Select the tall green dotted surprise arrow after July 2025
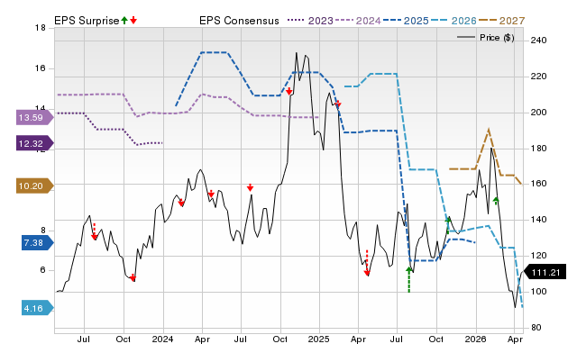This screenshot has width=577, height=344. pos(408,280)
